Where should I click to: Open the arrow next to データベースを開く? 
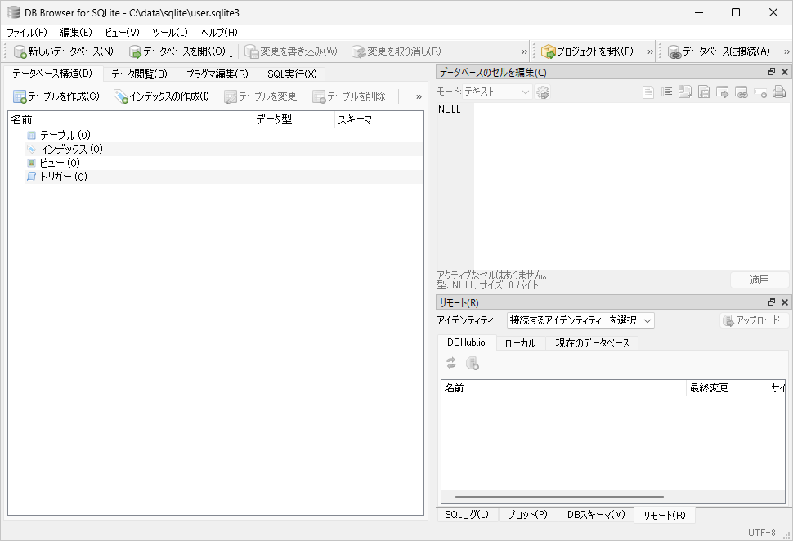click(x=231, y=54)
